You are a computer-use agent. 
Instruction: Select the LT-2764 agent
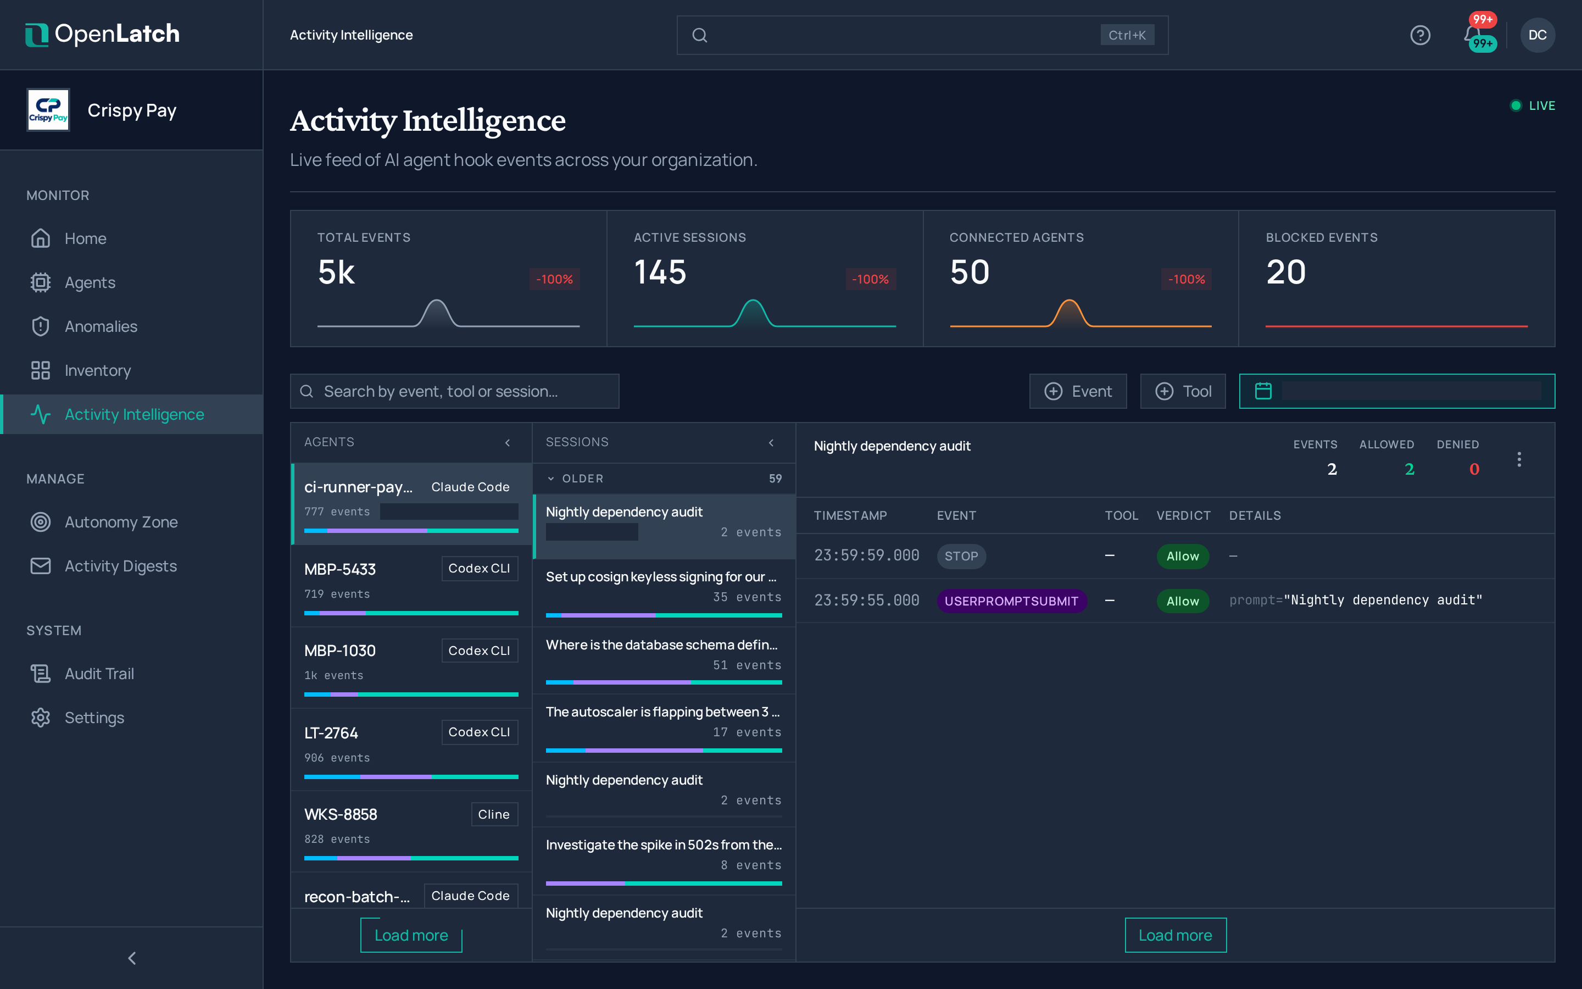click(x=411, y=749)
